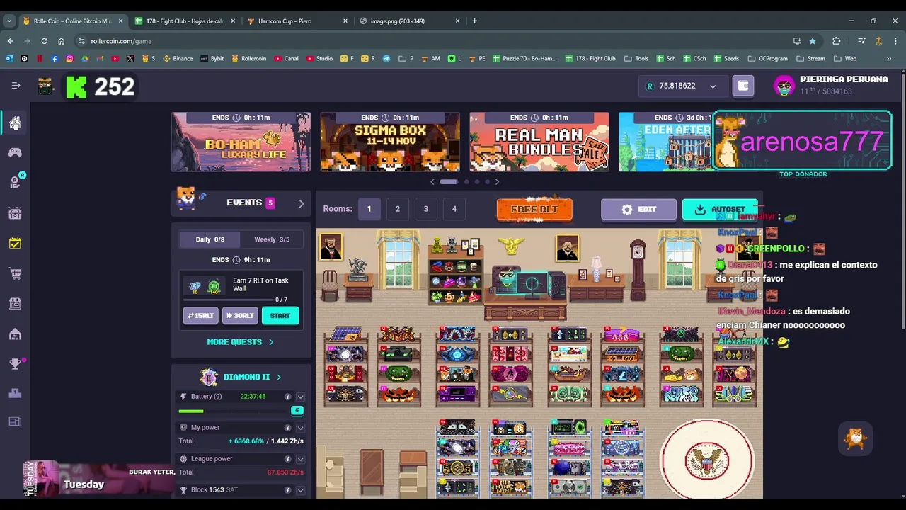Screen dimensions: 906x510
Task: Click the 15 RLT reroll quest button
Action: click(200, 316)
